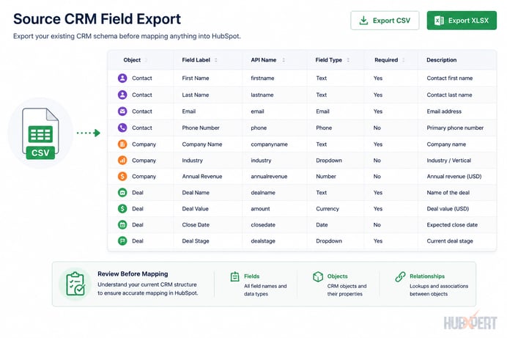Click the orange dollar icon for Annual Revenue
Image resolution: width=507 pixels, height=338 pixels.
(122, 176)
